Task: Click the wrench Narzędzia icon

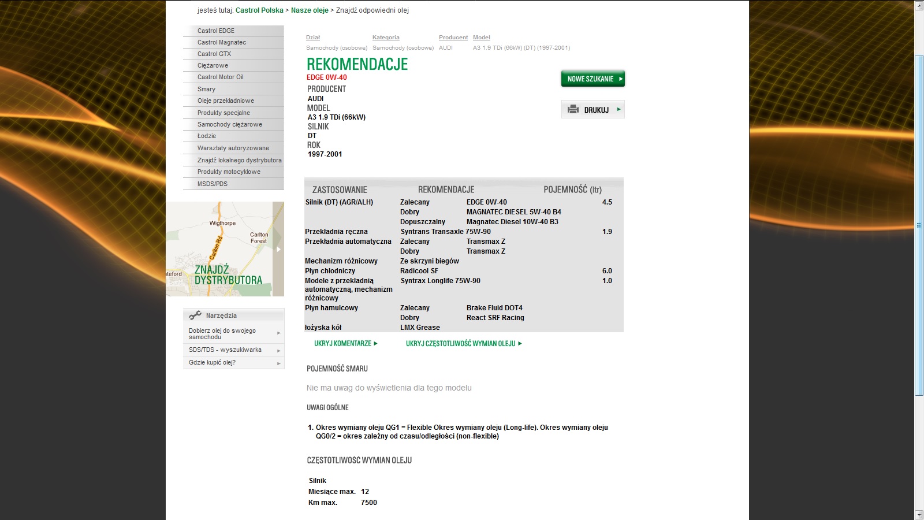Action: [x=195, y=315]
